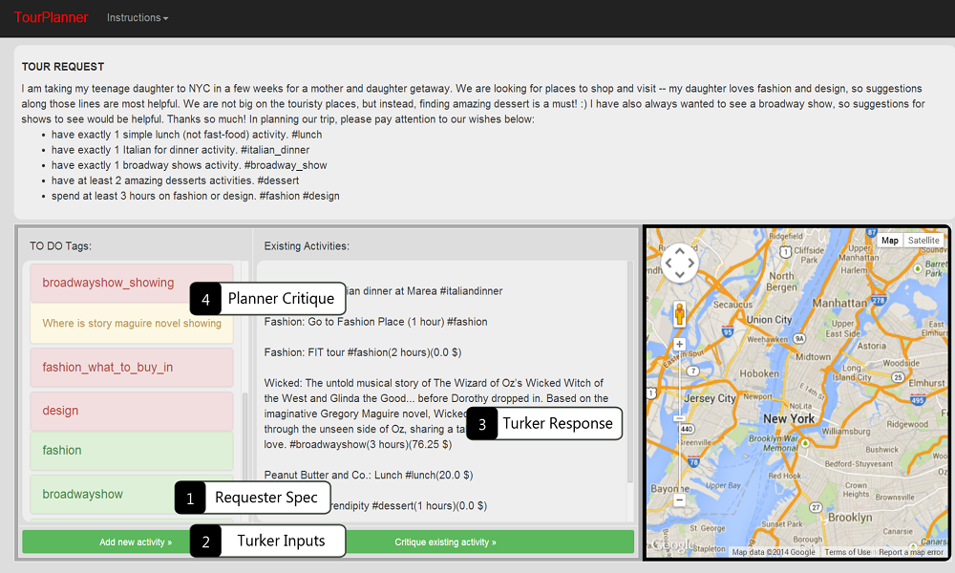The width and height of the screenshot is (955, 573).
Task: Select the broadwayshow_showing to-do tag
Action: pos(108,283)
